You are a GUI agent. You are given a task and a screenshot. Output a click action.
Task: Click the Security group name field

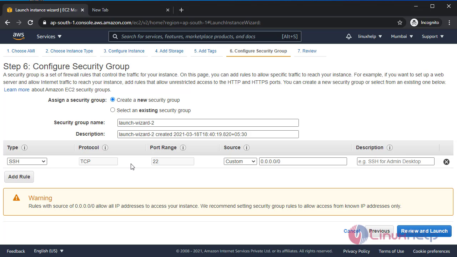coord(208,123)
